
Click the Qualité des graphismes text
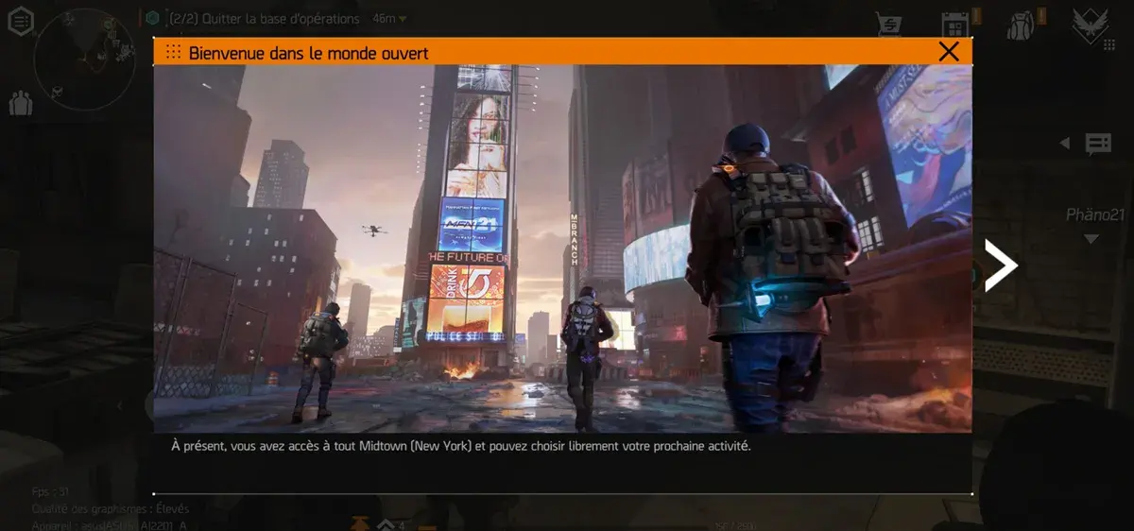pos(111,509)
